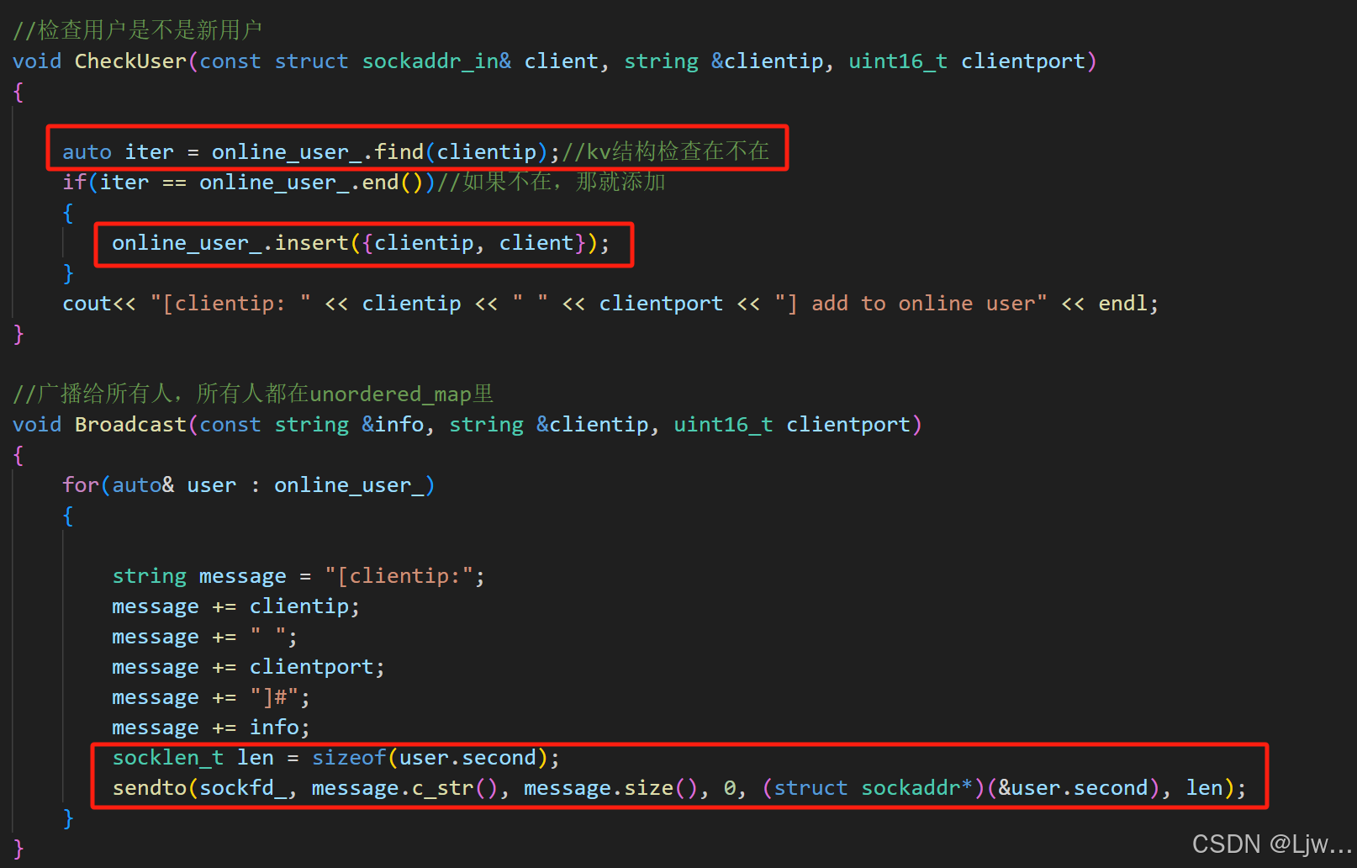Image resolution: width=1357 pixels, height=868 pixels.
Task: Click the sendto function call
Action: pyautogui.click(x=150, y=788)
